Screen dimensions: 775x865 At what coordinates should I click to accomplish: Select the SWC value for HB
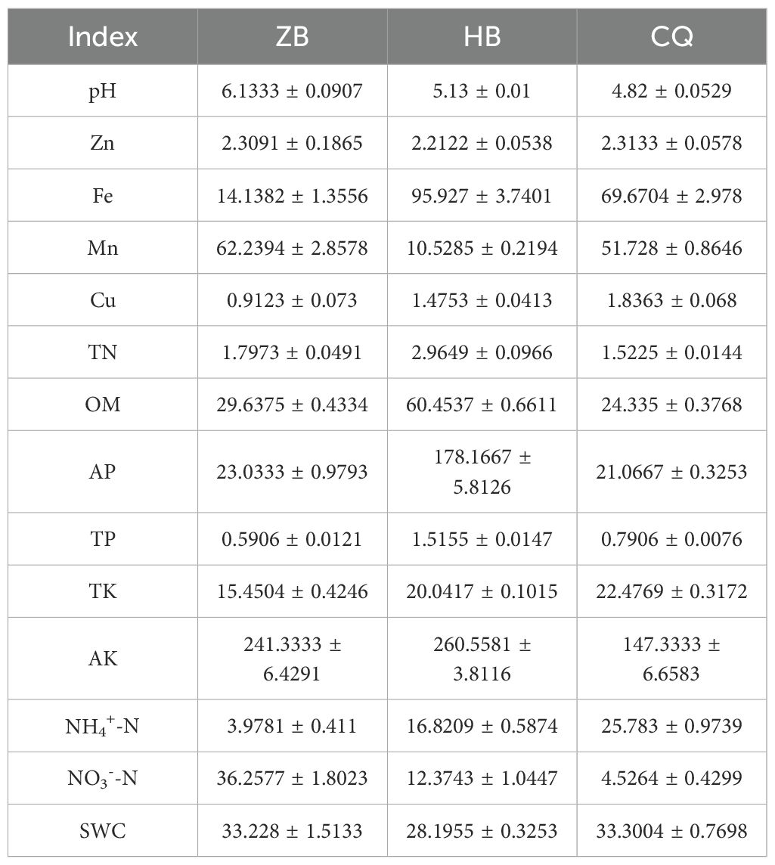pos(482,831)
